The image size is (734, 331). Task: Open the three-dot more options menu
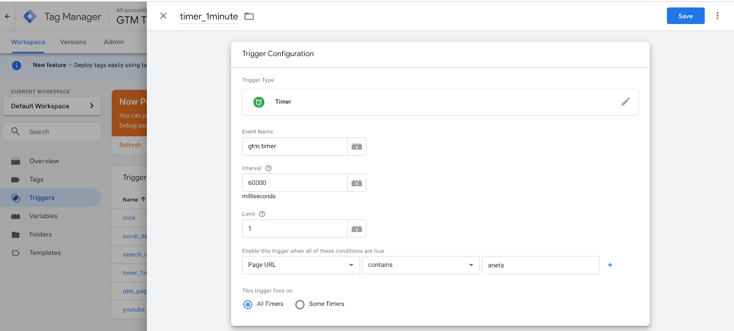click(x=717, y=16)
